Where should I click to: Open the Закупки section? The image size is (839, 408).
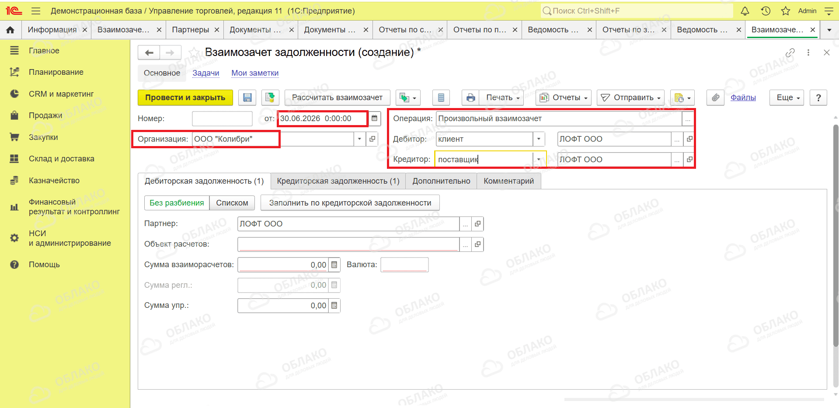tap(43, 137)
